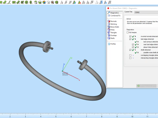
Task: Go to the Normals fixing page
Action: click(x=114, y=21)
